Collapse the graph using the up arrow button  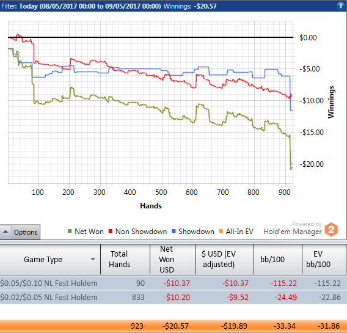[5, 232]
